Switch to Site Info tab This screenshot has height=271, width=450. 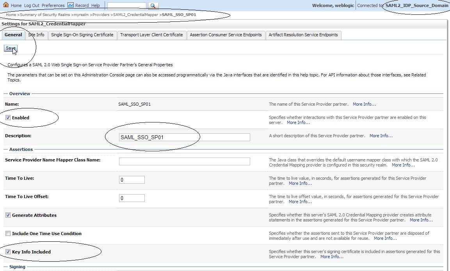click(x=36, y=35)
